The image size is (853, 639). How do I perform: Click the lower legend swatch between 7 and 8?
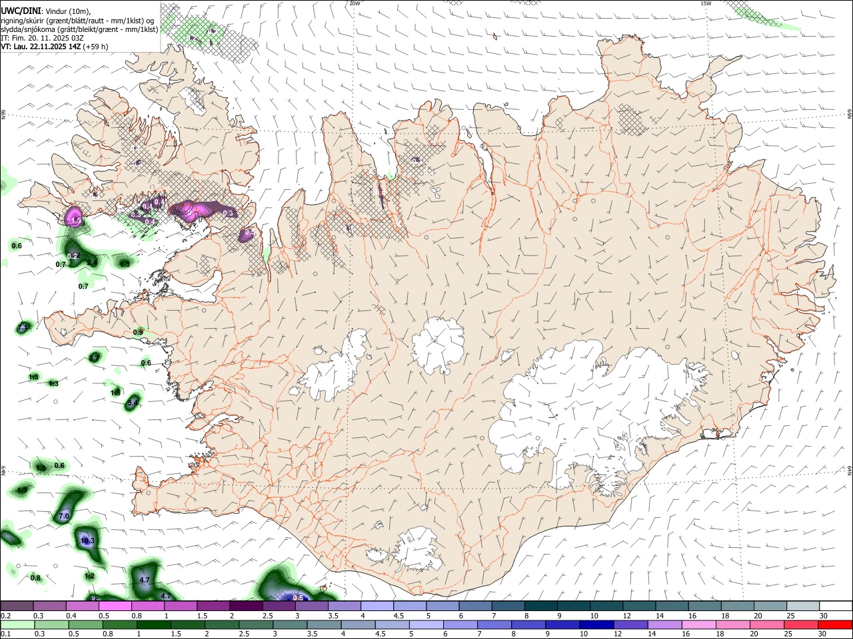(x=494, y=625)
